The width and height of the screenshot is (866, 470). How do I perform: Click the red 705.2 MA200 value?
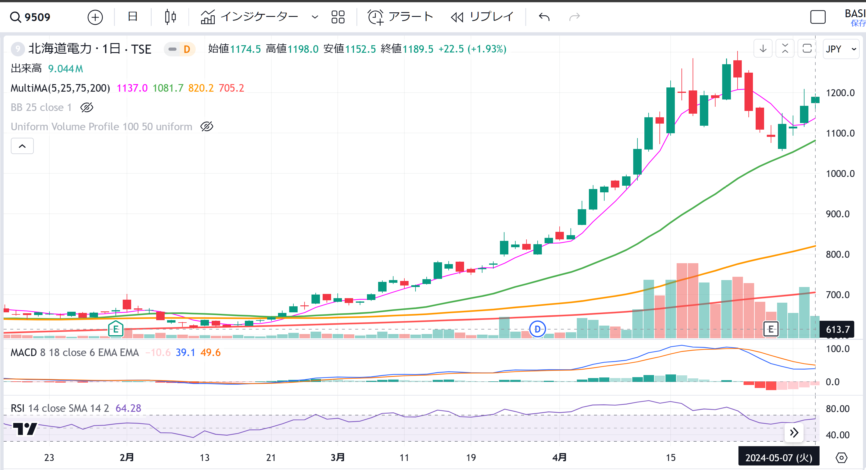coord(231,88)
